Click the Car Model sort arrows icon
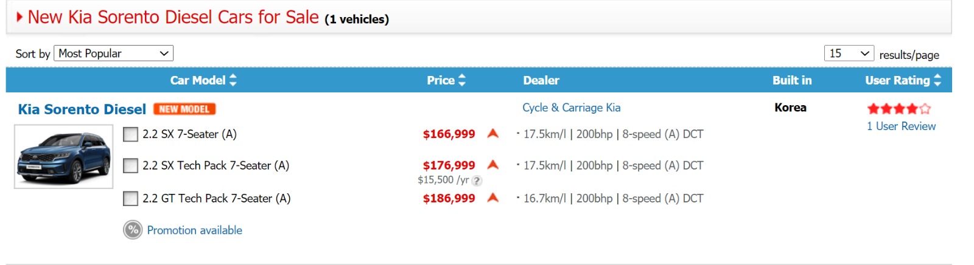 tap(233, 80)
